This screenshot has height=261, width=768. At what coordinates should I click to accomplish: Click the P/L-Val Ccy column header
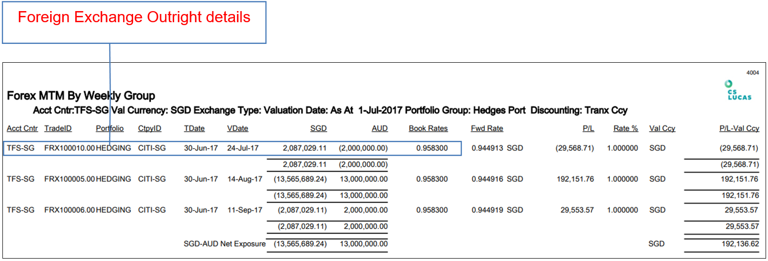click(x=739, y=128)
